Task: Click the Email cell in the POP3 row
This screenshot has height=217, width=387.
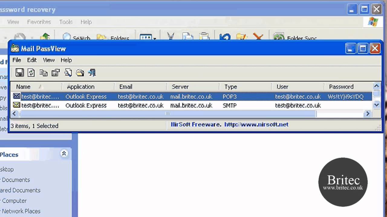Action: (x=141, y=97)
